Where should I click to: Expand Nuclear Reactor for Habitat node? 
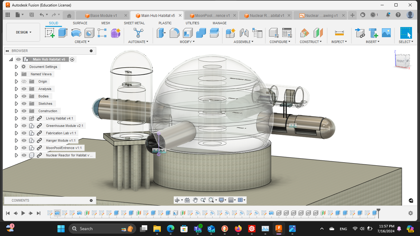click(16, 155)
